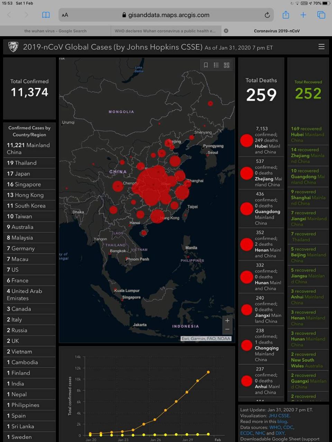Screen dimensions: 332x442
Task: Open the AA reader text-size menu
Action: 65,15
